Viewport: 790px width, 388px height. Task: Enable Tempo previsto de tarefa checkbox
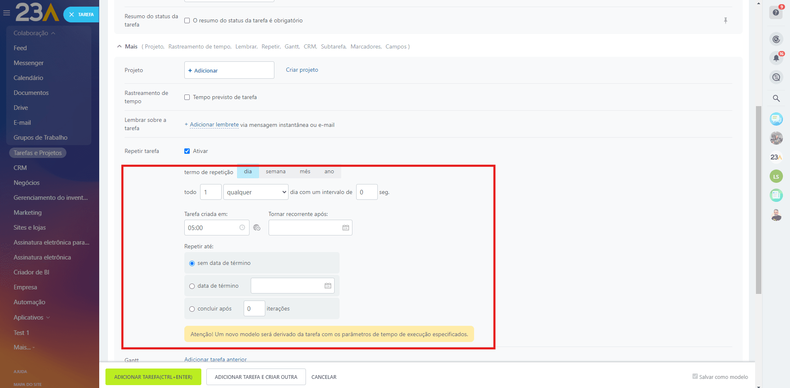187,97
